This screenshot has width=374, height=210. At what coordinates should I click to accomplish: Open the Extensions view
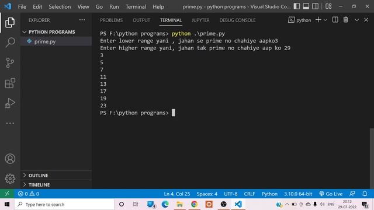[x=10, y=83]
